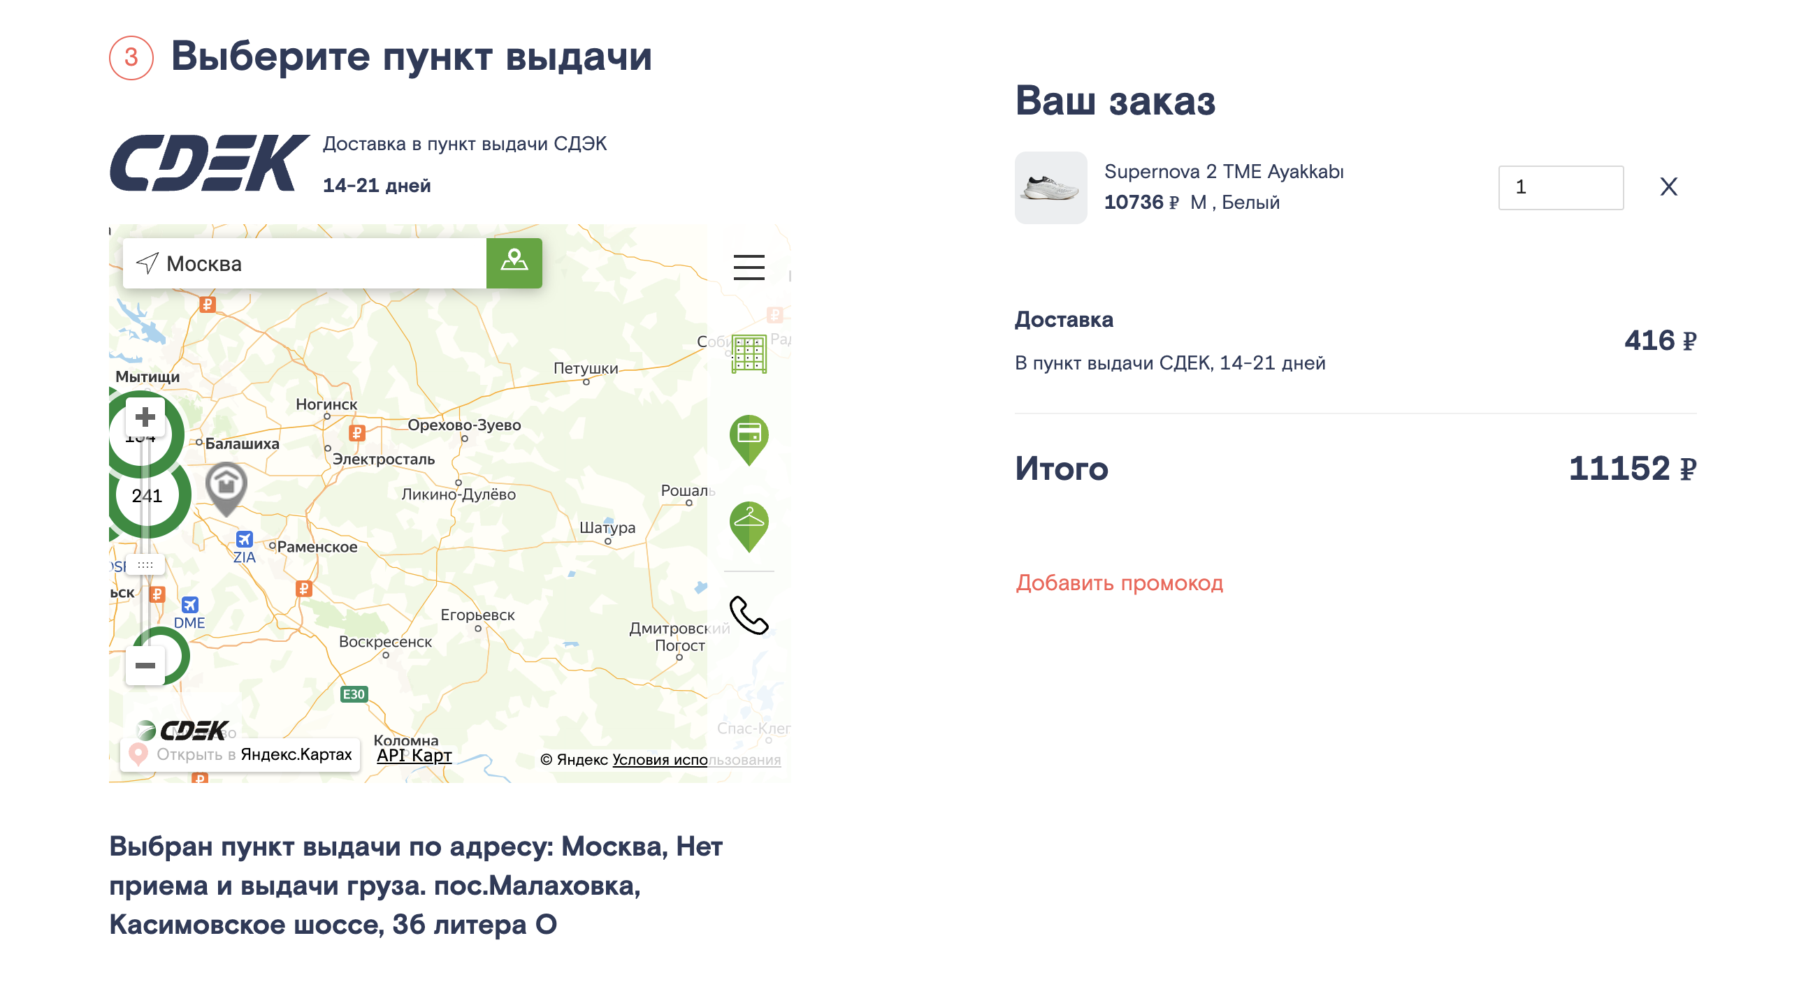Select the parcel locker (postamat) filter icon
Viewport: 1806px width, 989px height.
coord(749,353)
